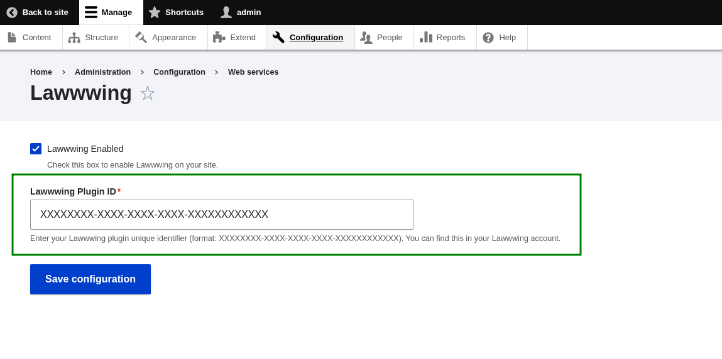
Task: Open the Structure menu item
Action: [96, 37]
